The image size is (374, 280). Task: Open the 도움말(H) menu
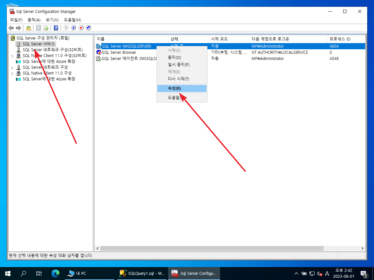click(72, 20)
